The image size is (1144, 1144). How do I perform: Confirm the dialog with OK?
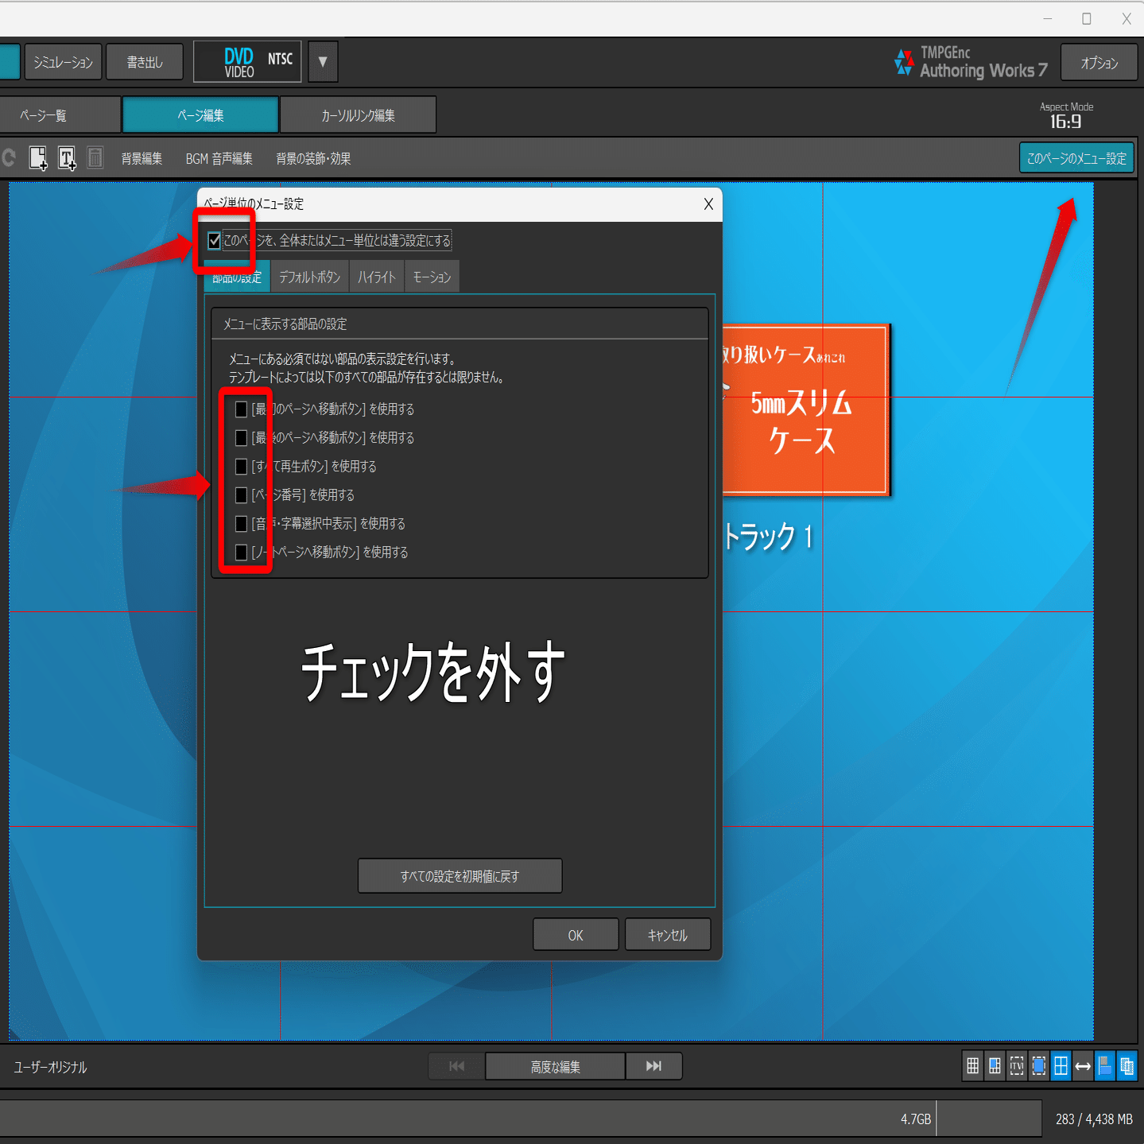coord(576,935)
